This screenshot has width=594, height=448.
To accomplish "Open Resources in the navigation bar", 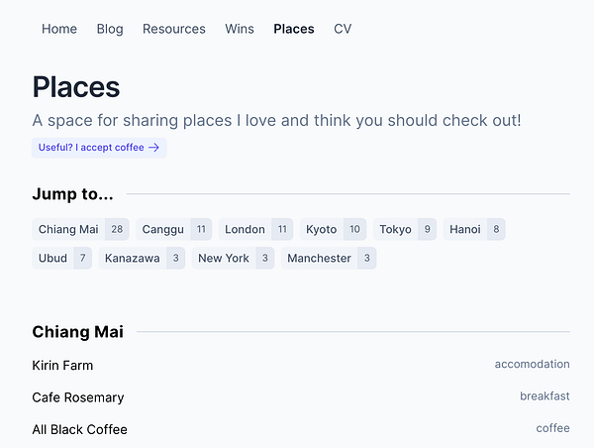I will [x=174, y=29].
